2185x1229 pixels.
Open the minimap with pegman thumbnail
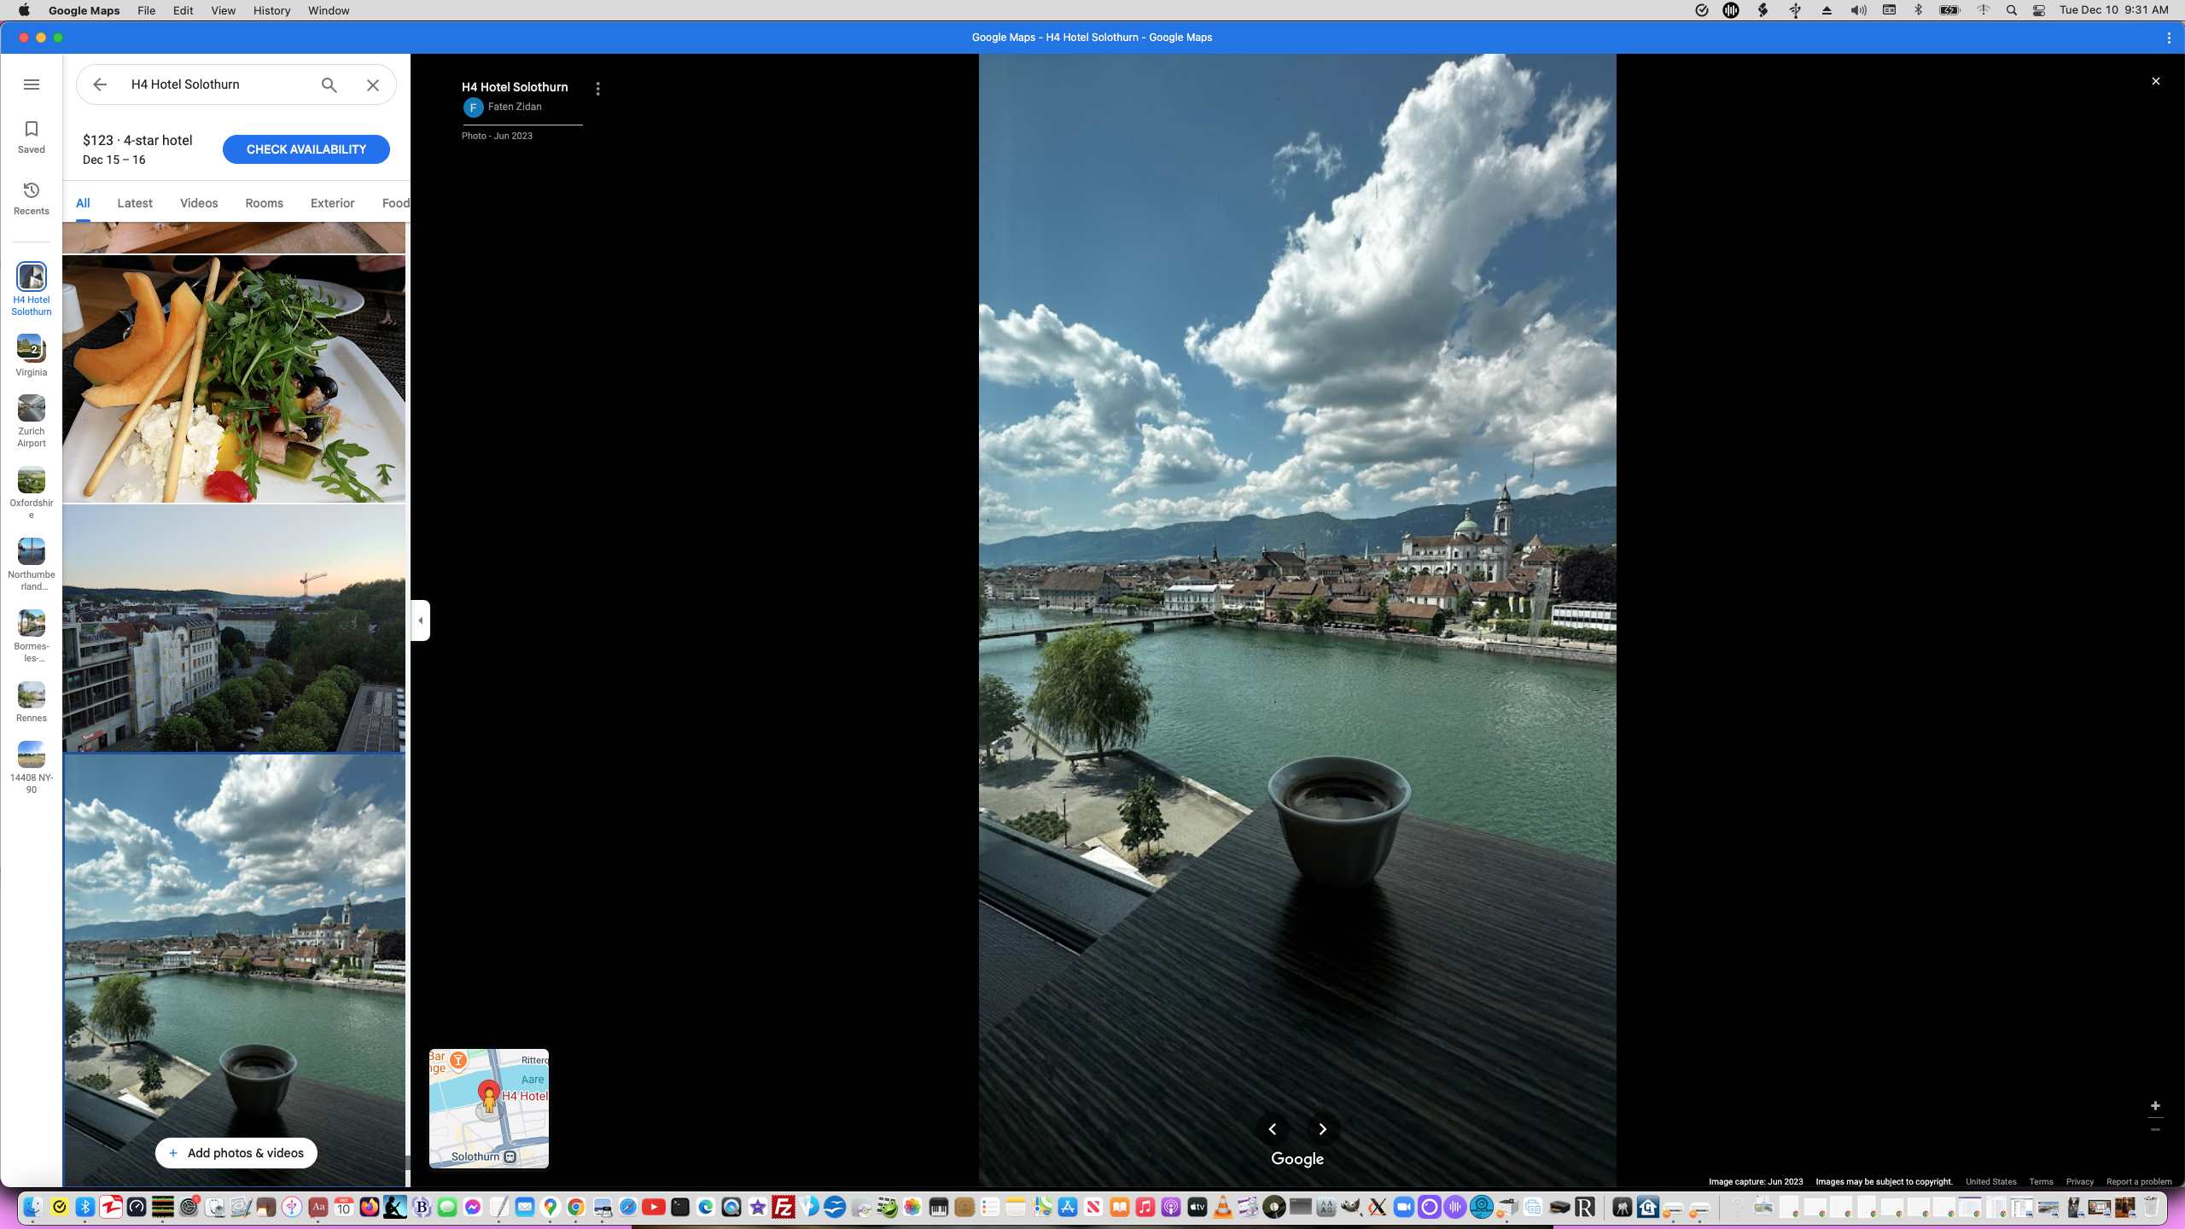point(489,1108)
